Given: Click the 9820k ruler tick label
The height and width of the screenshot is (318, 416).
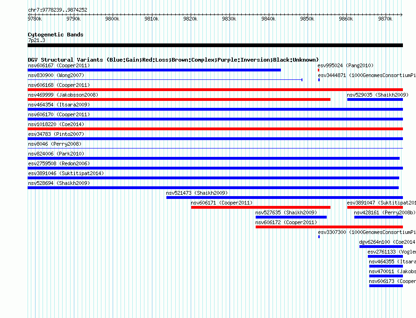Looking at the screenshot, I should point(191,19).
